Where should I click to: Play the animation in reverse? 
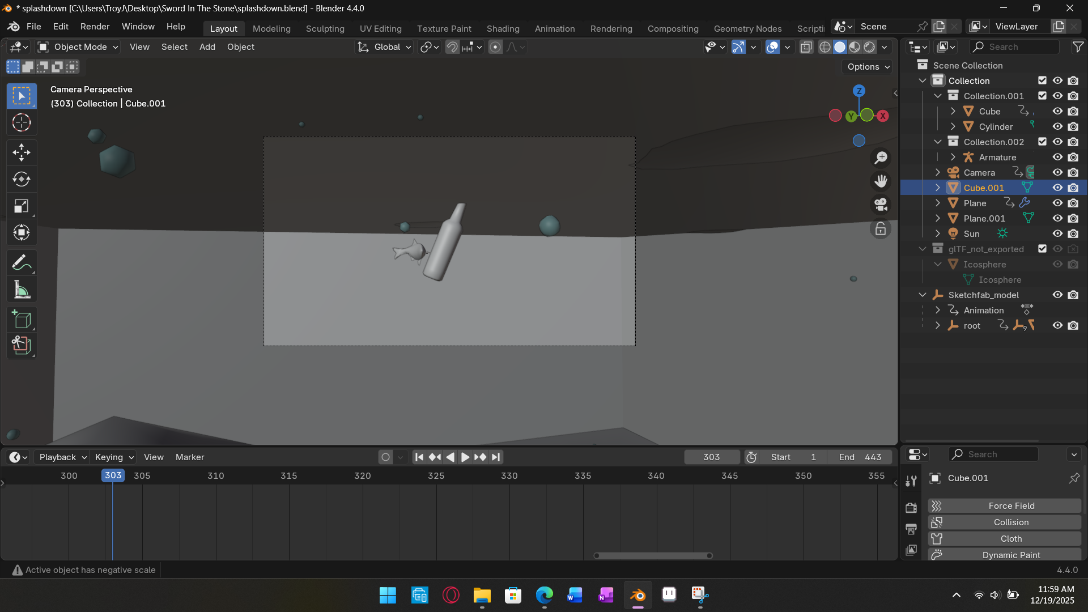[450, 457]
